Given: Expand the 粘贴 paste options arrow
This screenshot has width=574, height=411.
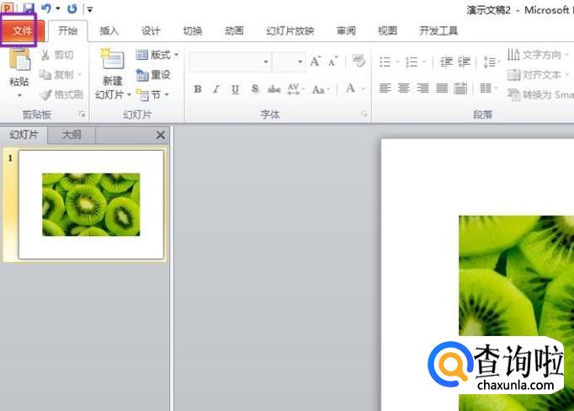Looking at the screenshot, I should [19, 95].
